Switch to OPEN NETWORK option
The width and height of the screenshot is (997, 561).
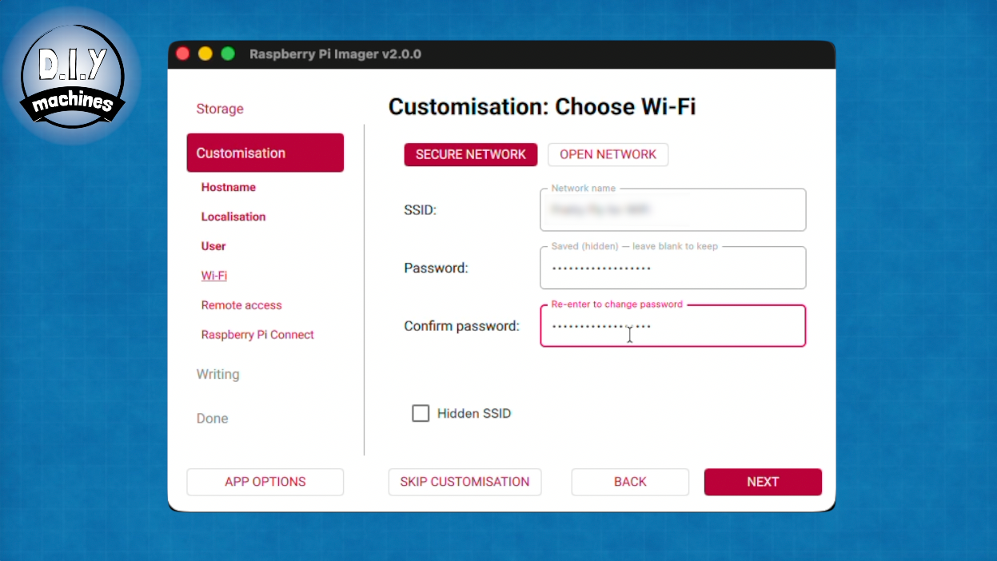point(608,155)
